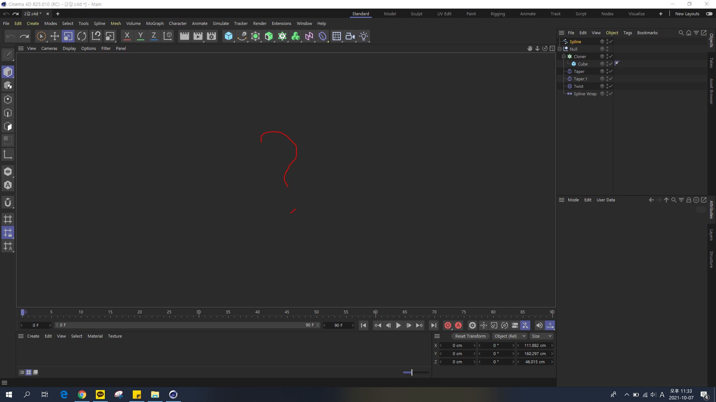Select the Scale tool icon
Screen dimensions: 716x402
coord(68,36)
